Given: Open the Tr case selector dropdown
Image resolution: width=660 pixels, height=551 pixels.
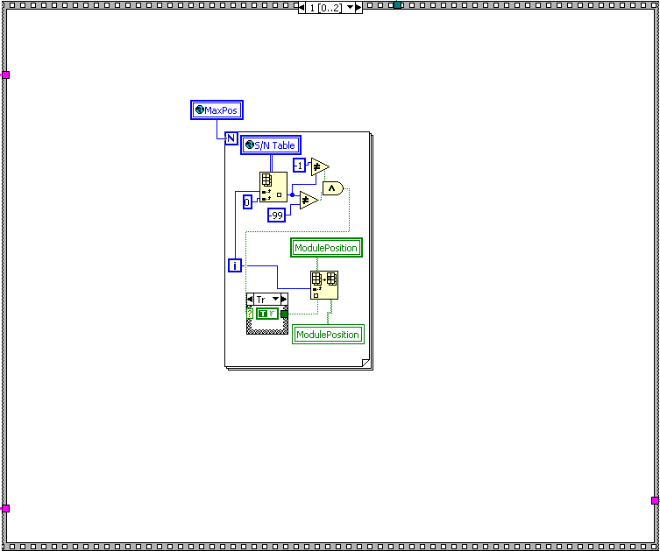Looking at the screenshot, I should pos(276,300).
